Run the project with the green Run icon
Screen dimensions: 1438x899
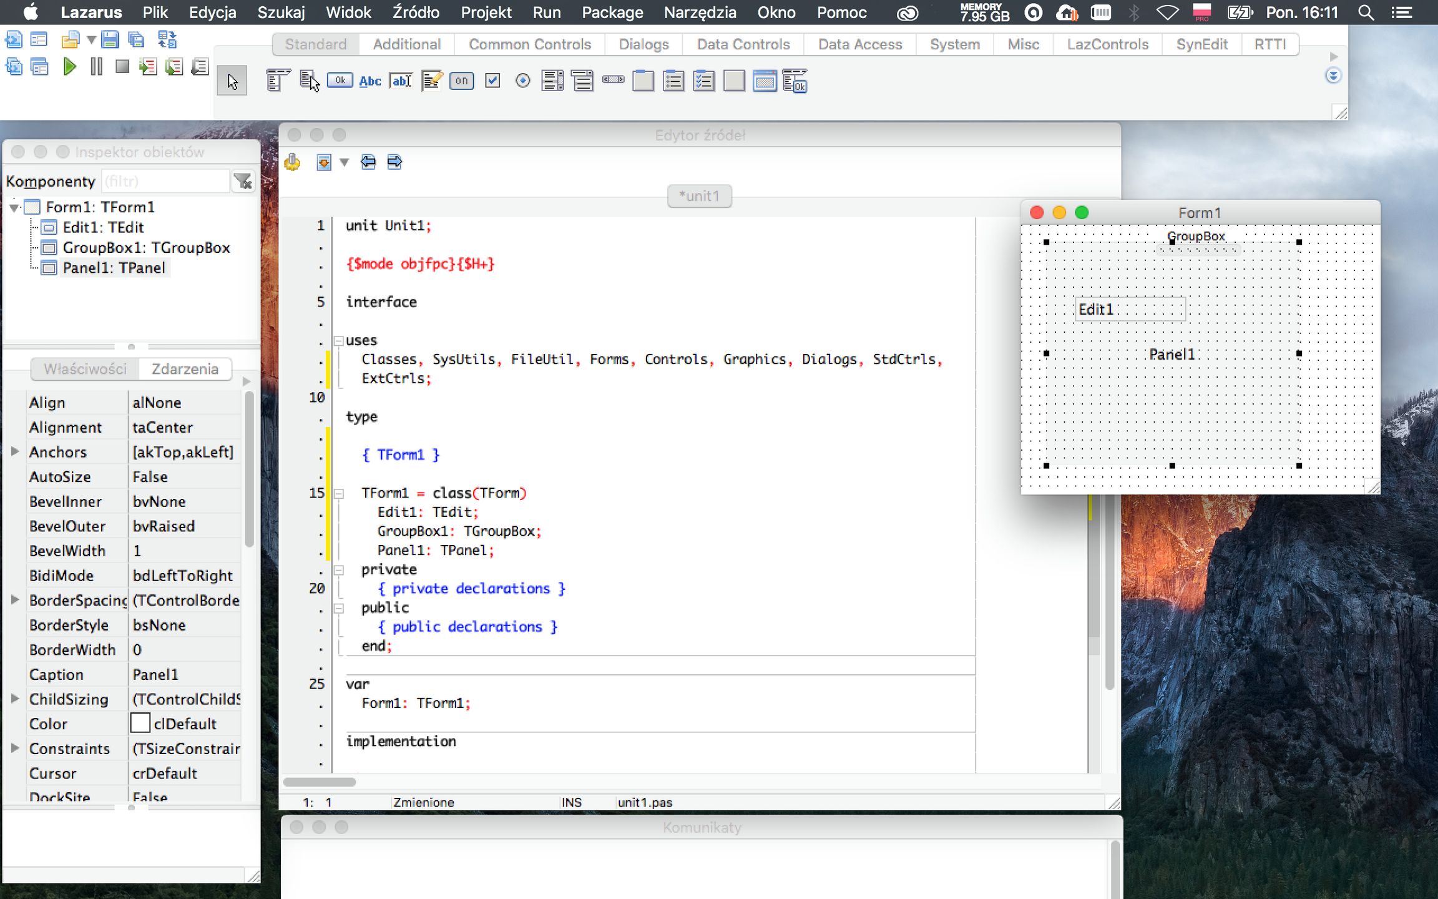click(69, 67)
